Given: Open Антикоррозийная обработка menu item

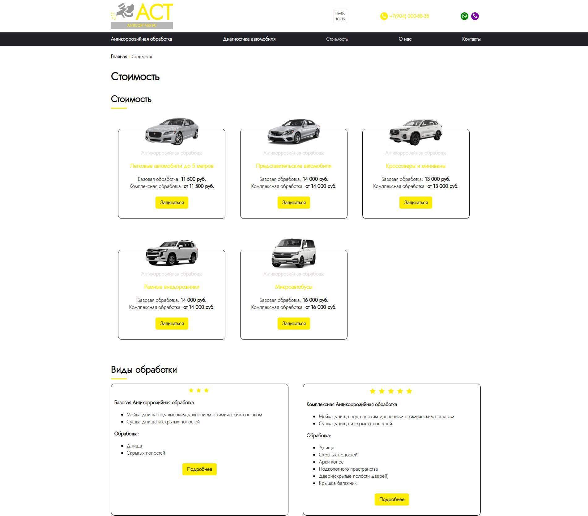Looking at the screenshot, I should tap(141, 39).
